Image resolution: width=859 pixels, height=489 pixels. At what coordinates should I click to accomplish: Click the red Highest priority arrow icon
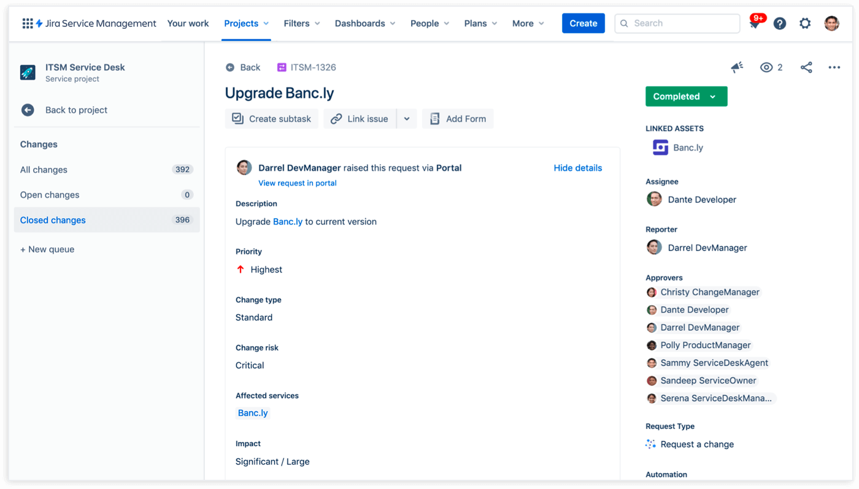241,270
